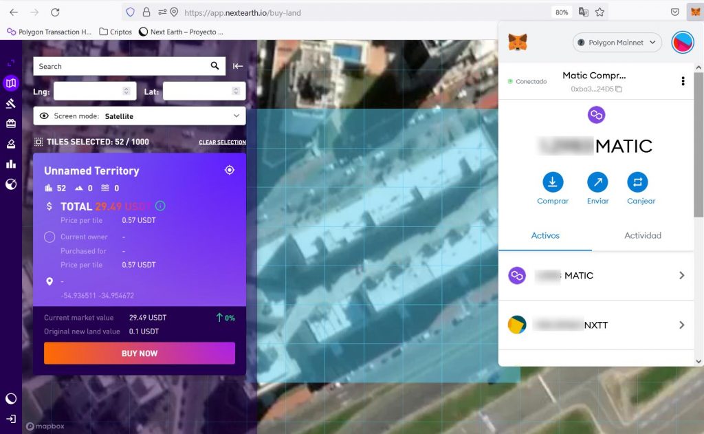
Task: Open the NXTT asset row
Action: tap(596, 325)
